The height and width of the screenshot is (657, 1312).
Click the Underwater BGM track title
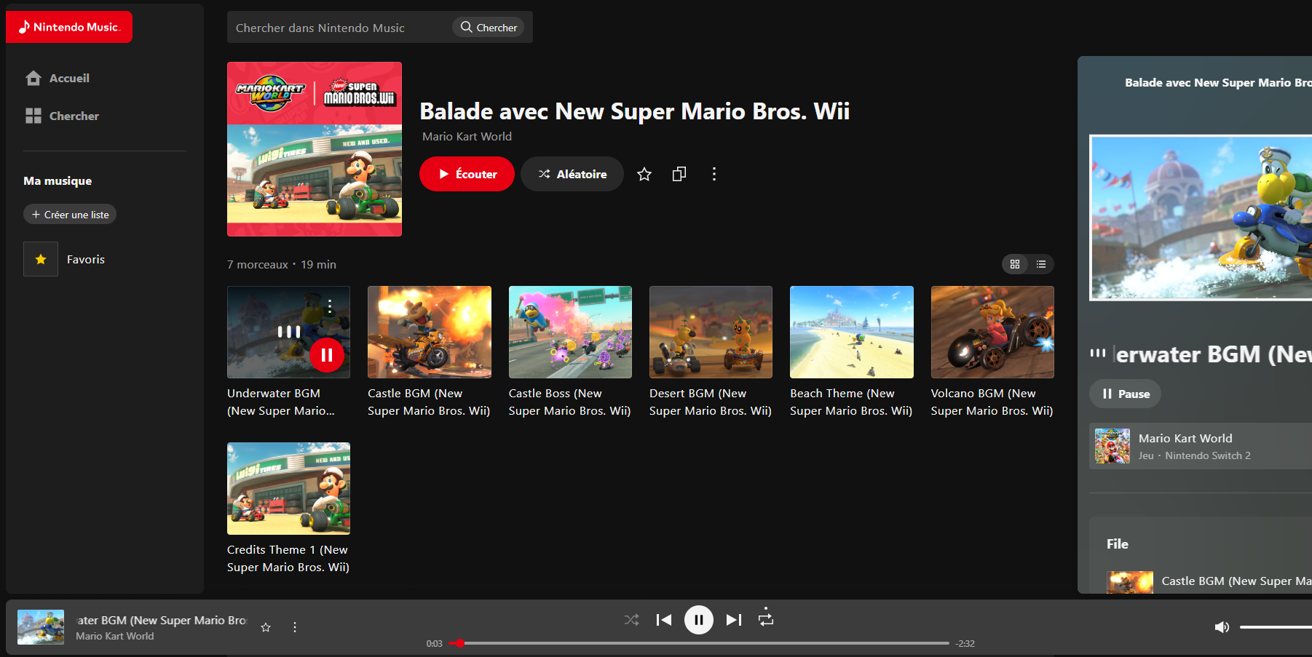pos(281,402)
